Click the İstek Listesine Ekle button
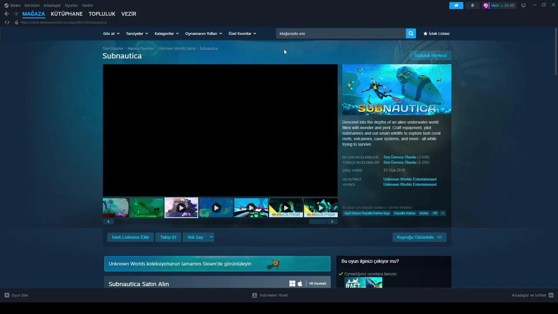Image resolution: width=558 pixels, height=314 pixels. point(130,237)
